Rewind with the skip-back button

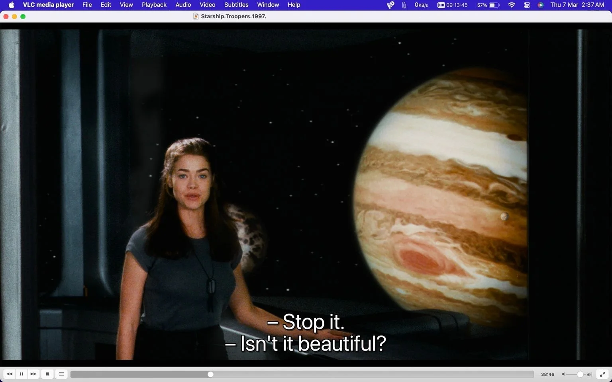pos(10,374)
